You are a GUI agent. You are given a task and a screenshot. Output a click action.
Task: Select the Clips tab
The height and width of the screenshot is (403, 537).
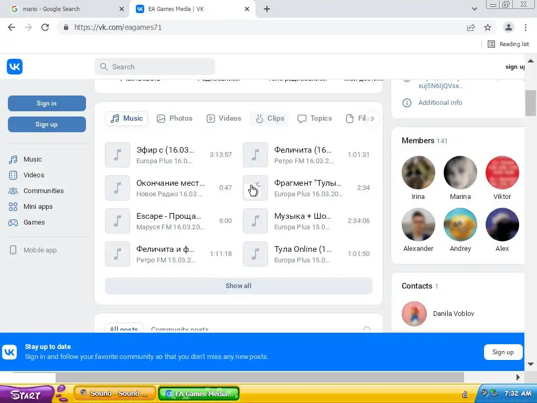pos(270,119)
